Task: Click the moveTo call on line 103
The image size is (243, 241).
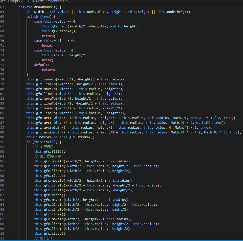Action: coord(82,200)
